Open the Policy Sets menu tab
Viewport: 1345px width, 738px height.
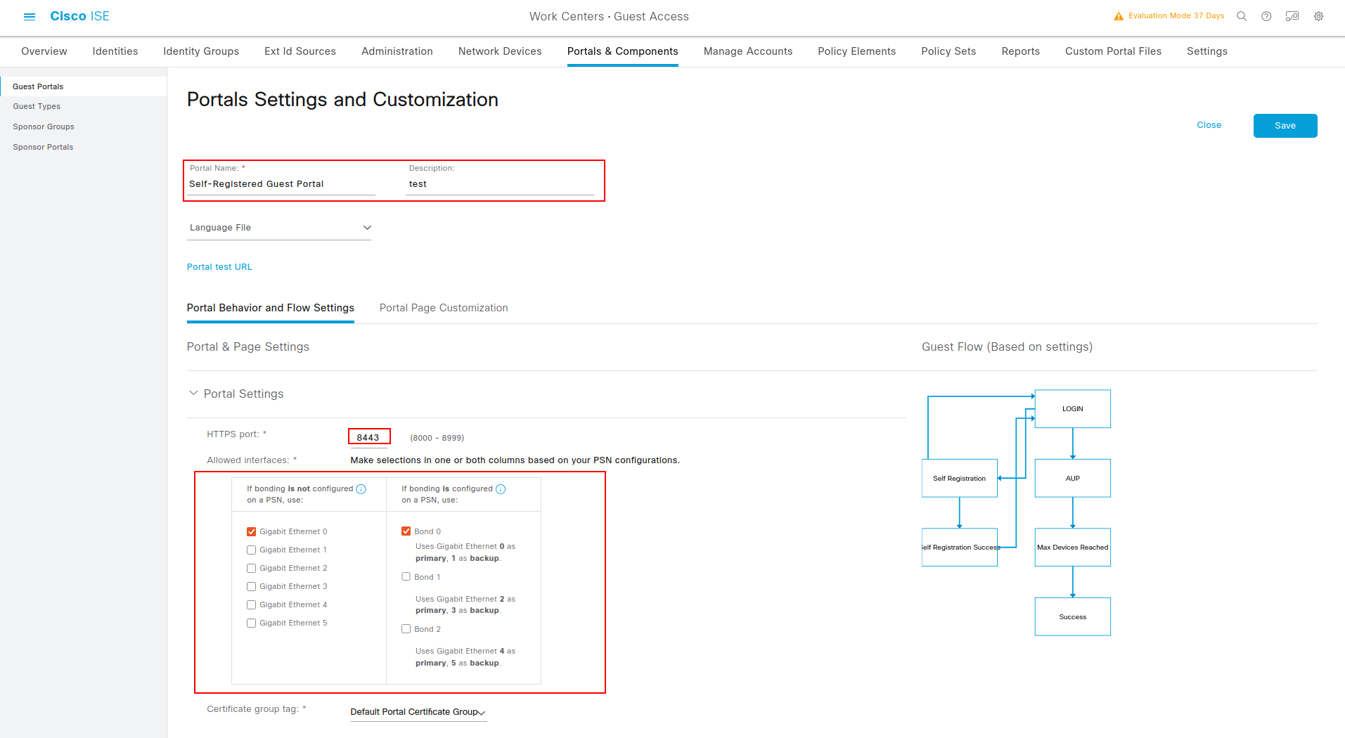[x=948, y=51]
